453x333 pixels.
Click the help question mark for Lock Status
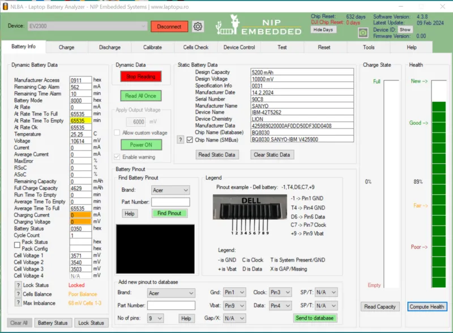point(18,285)
